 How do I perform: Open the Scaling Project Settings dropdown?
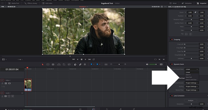(192, 86)
